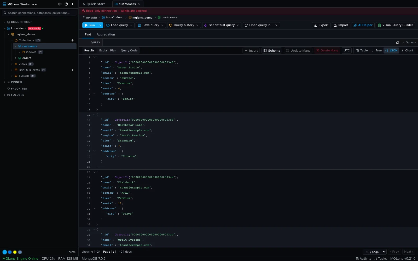
Task: Expand the FAVORITES section
Action: (5, 89)
